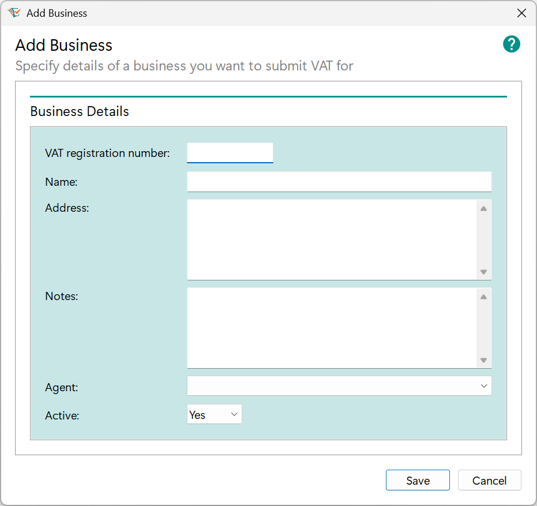Click into the VAT registration number field
The width and height of the screenshot is (537, 506).
tap(230, 152)
